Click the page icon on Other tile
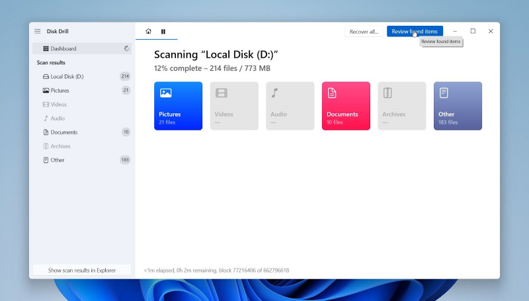529x301 pixels. pos(444,93)
